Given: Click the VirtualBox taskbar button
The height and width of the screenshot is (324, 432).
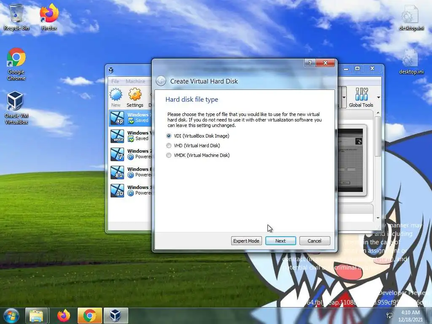Looking at the screenshot, I should 116,316.
